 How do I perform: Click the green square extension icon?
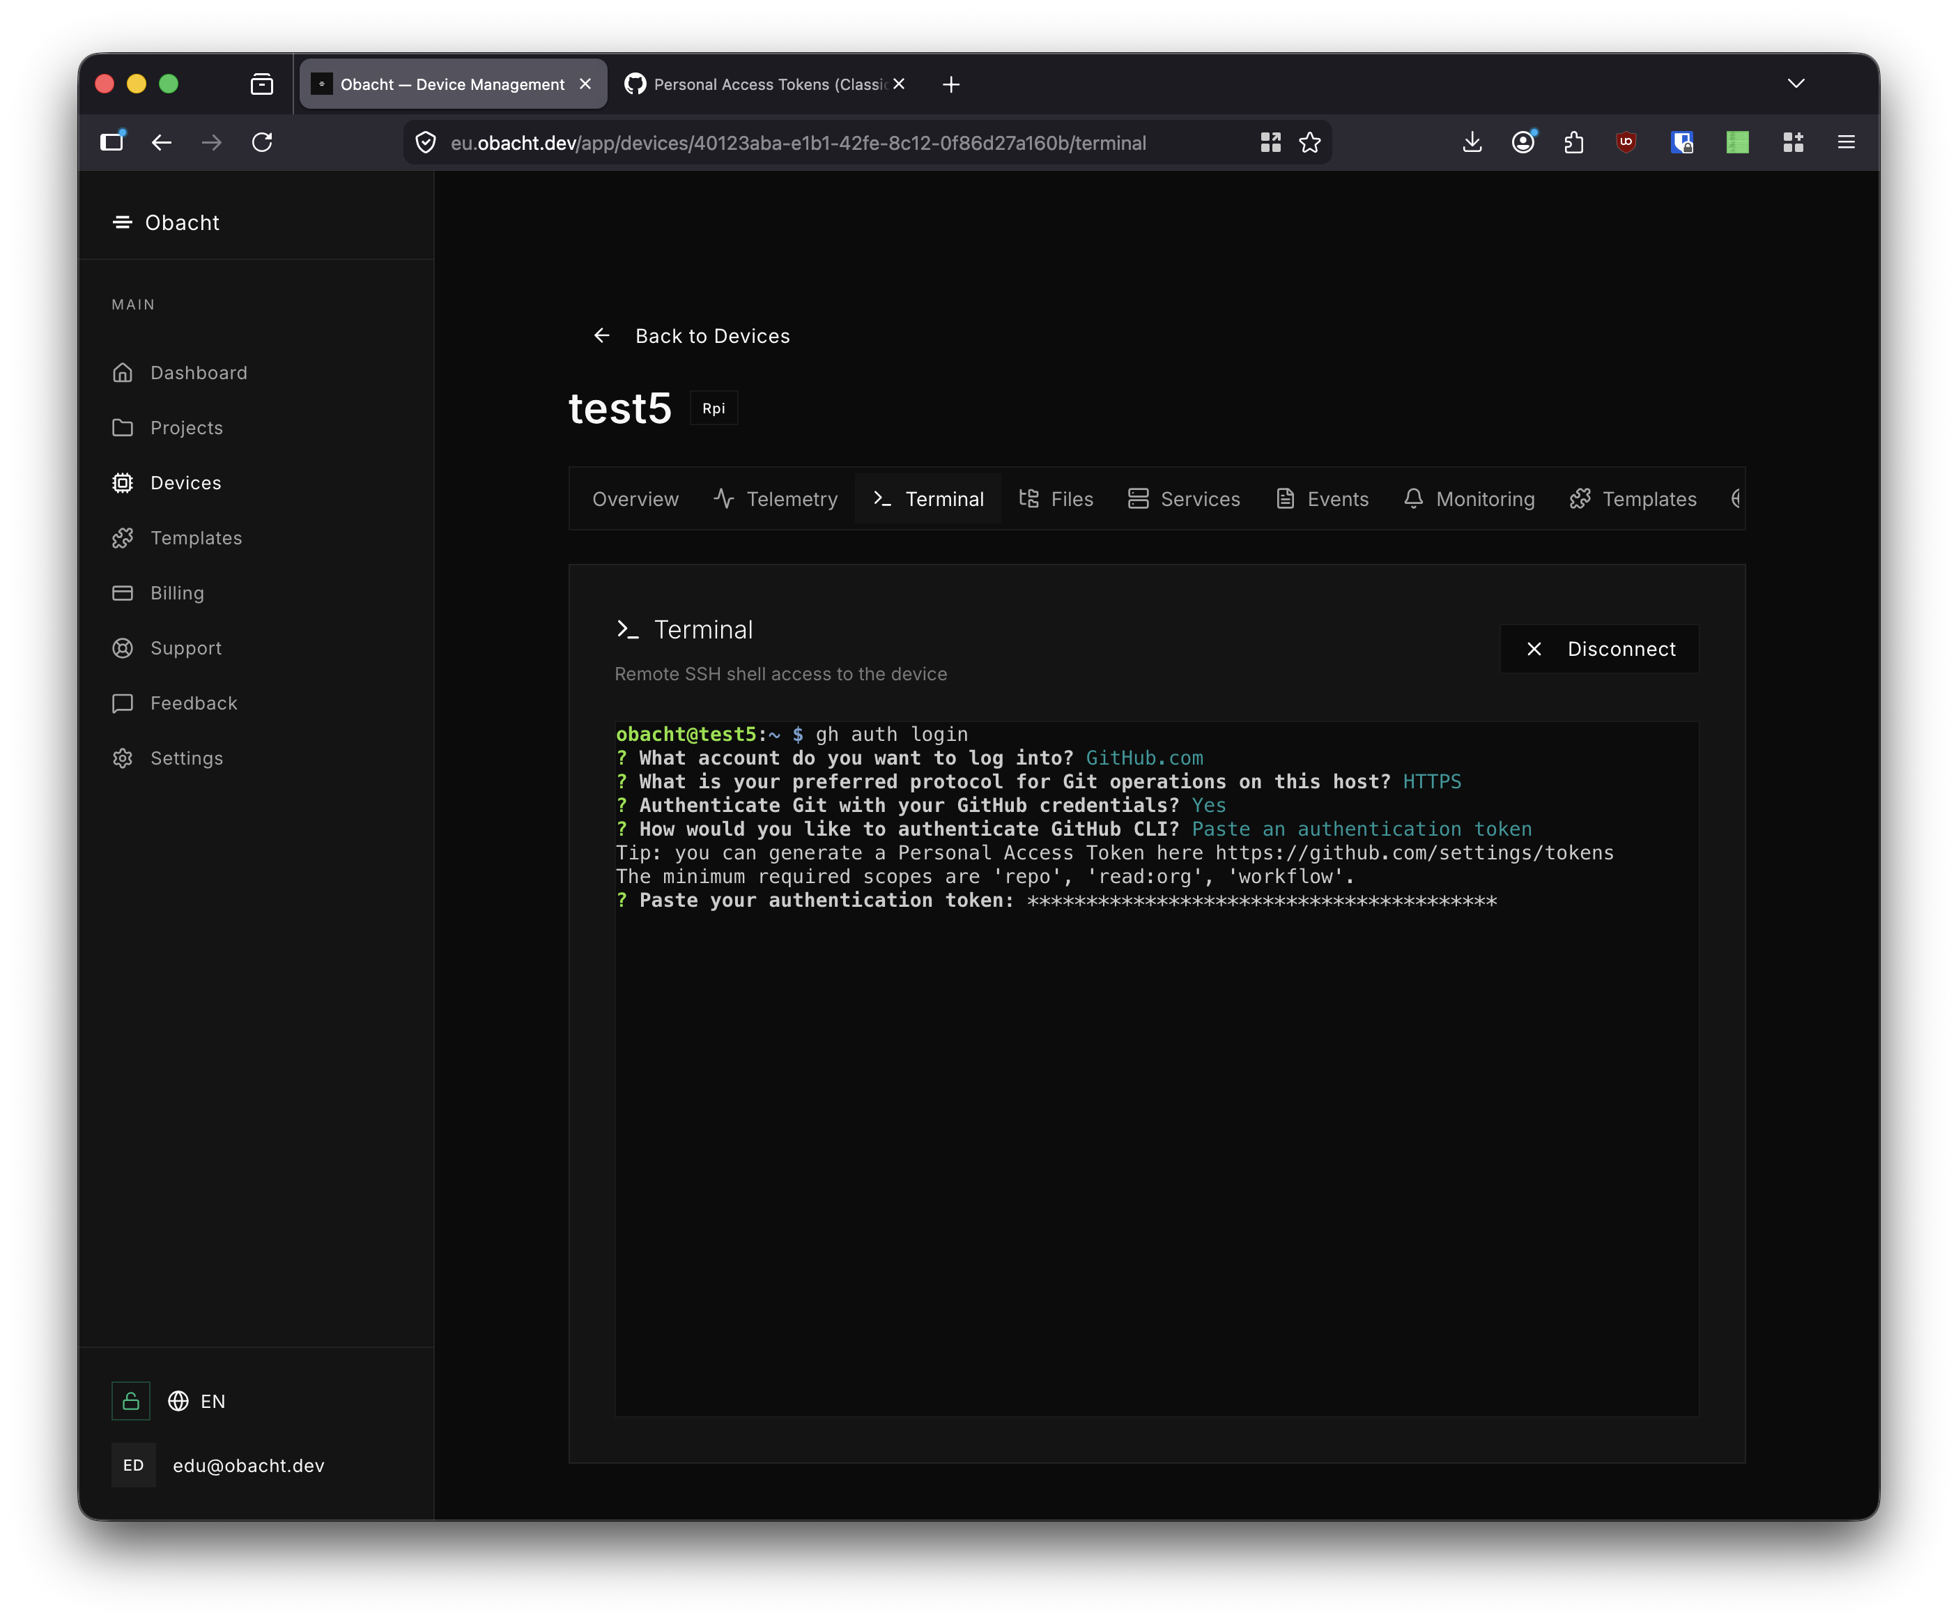[x=1737, y=141]
